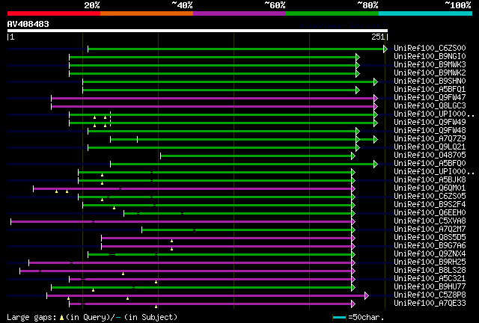Click the purple UniRef100_C5XVA8 alignment bar
479x323 pixels.
click(x=181, y=221)
